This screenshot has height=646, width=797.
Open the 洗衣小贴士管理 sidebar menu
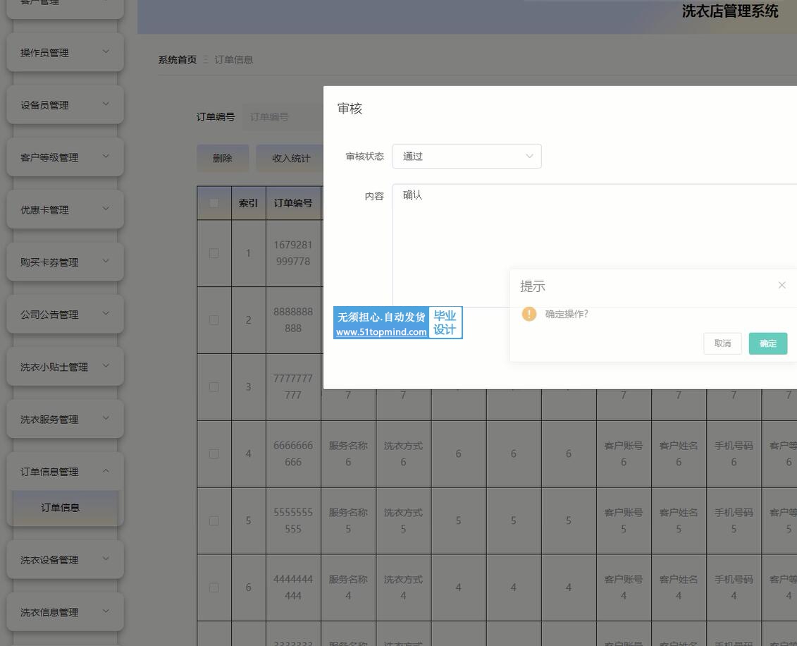[65, 367]
